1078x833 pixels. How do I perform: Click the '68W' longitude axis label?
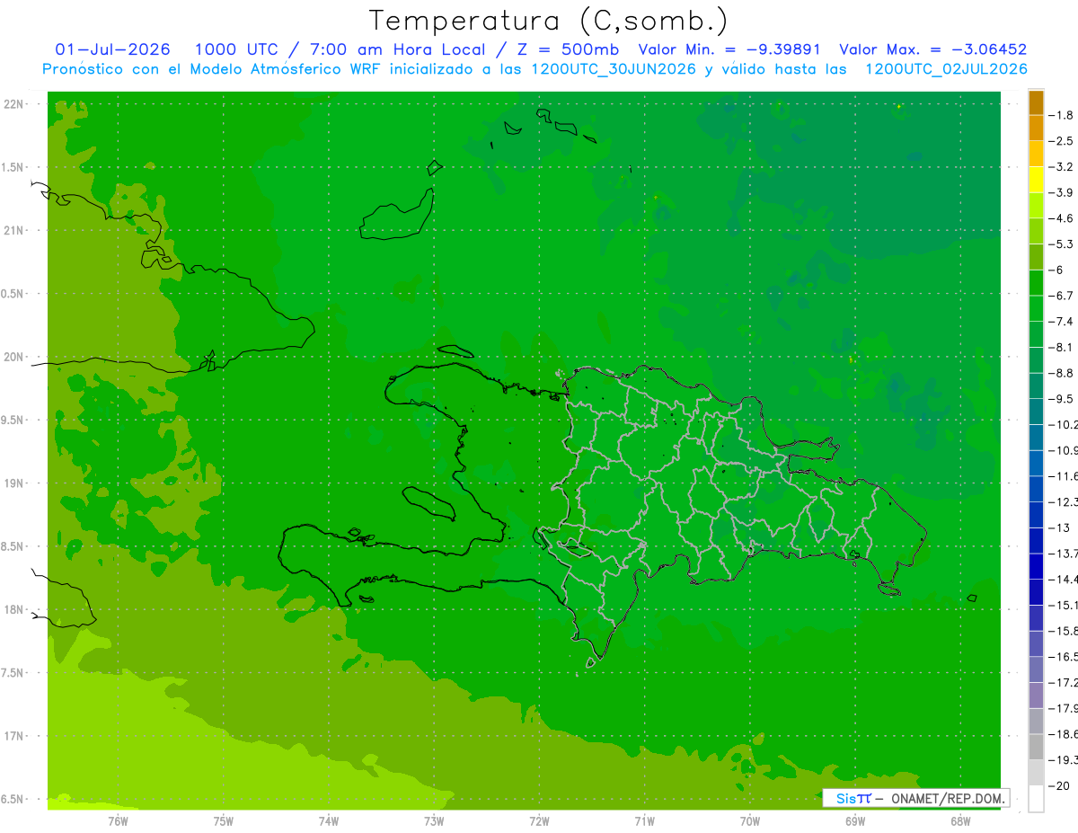click(960, 821)
